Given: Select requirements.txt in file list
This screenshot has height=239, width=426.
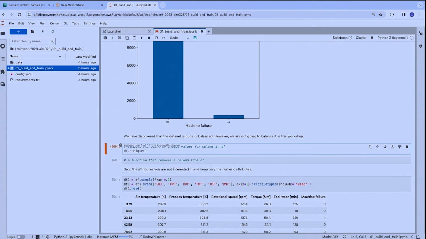Looking at the screenshot, I should click(x=53, y=80).
